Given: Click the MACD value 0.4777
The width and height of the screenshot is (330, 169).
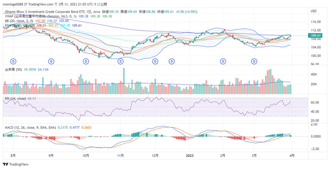Looking at the screenshot, I should coord(75,127).
